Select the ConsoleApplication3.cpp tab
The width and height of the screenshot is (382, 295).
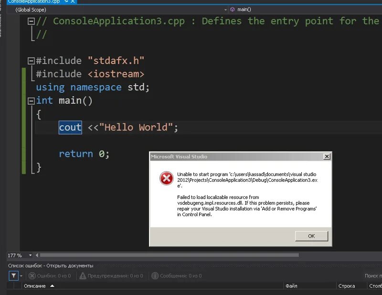tap(34, 1)
